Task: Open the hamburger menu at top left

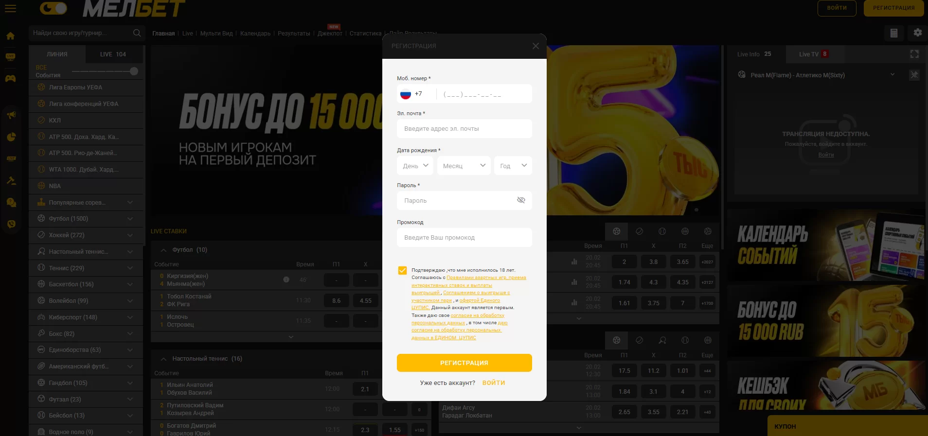Action: 10,8
